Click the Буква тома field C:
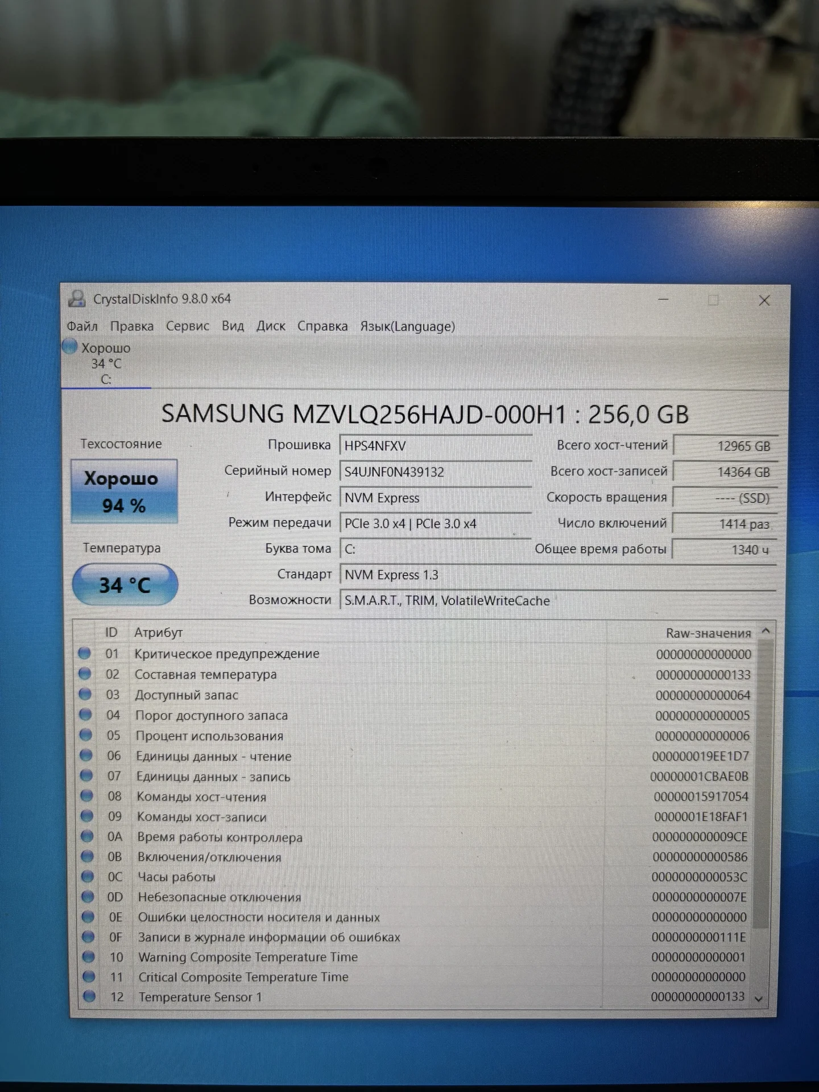The height and width of the screenshot is (1092, 819). point(435,549)
